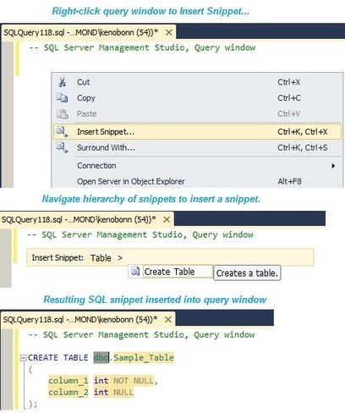345x413 pixels.
Task: Select the Create Table snippet entry
Action: (x=178, y=272)
